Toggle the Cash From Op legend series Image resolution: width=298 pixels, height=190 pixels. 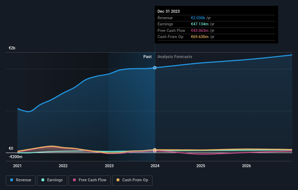click(132, 180)
